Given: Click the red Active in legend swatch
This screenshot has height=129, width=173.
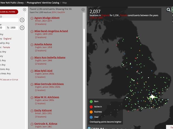Looking at the screenshot, I should coord(91,107).
